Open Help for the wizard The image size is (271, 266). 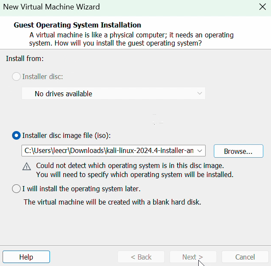pyautogui.click(x=26, y=257)
